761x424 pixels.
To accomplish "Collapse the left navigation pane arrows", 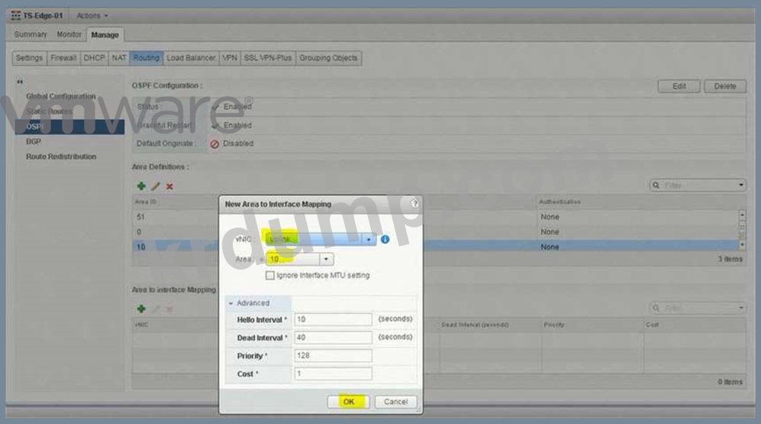I will (20, 82).
